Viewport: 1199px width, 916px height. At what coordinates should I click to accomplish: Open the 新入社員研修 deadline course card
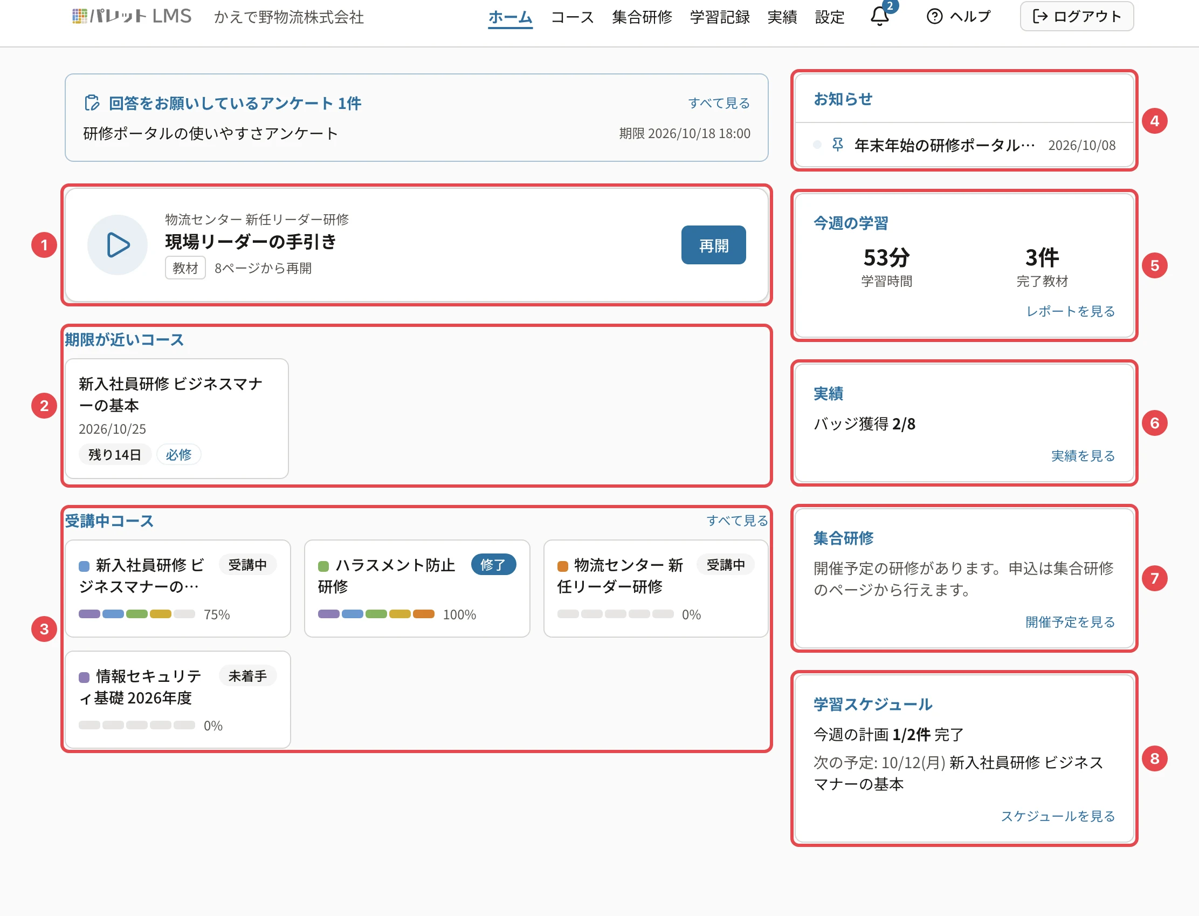pyautogui.click(x=176, y=418)
